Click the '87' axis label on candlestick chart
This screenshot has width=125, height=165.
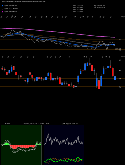(120, 60)
